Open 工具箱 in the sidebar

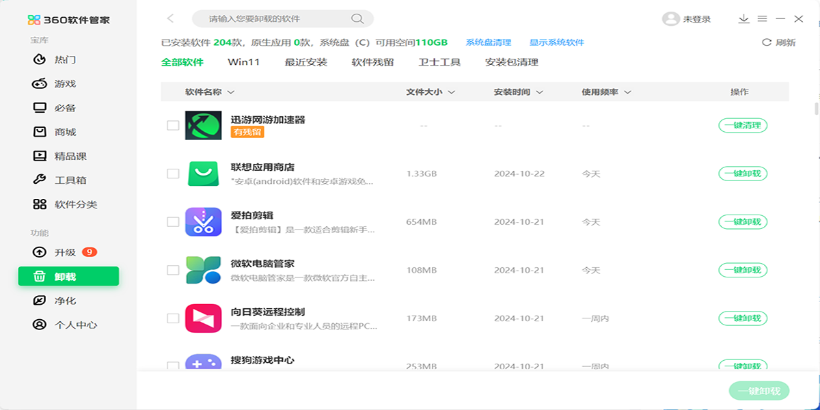coord(70,180)
